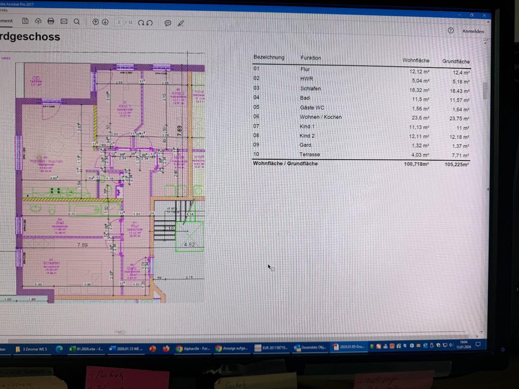This screenshot has width=519, height=389.
Task: Open the help question mark icon
Action: pyautogui.click(x=450, y=31)
